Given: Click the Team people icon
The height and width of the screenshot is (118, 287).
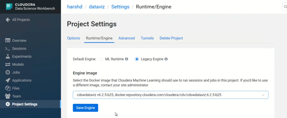Looking at the screenshot, I should [8, 96].
